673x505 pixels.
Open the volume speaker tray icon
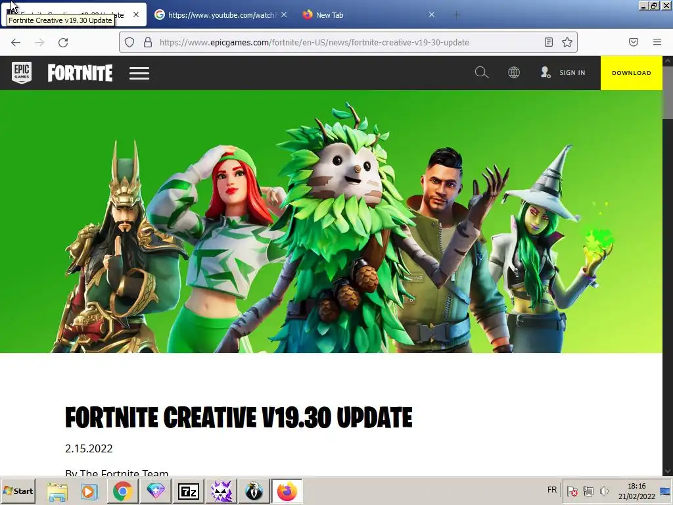coord(604,491)
